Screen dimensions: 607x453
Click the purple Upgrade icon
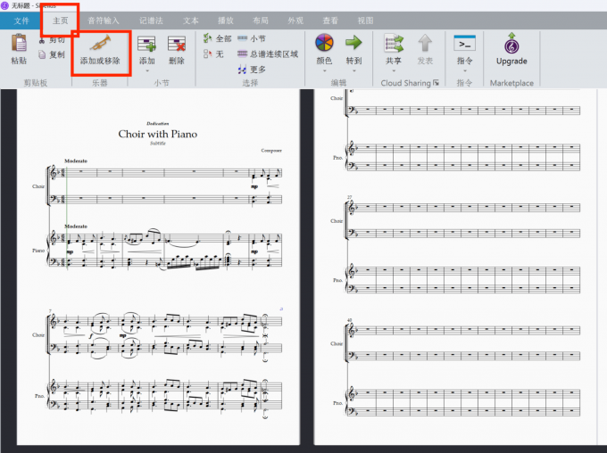(x=511, y=44)
